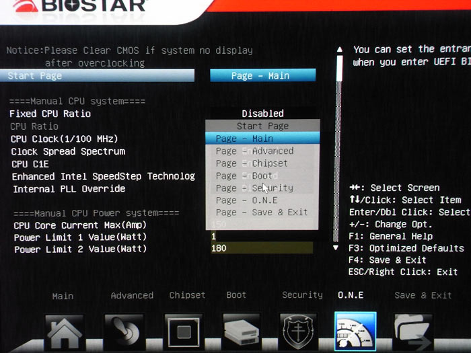Choose 'Page - Save & Exit' option
Screen dimensions: 471x353
coord(262,212)
